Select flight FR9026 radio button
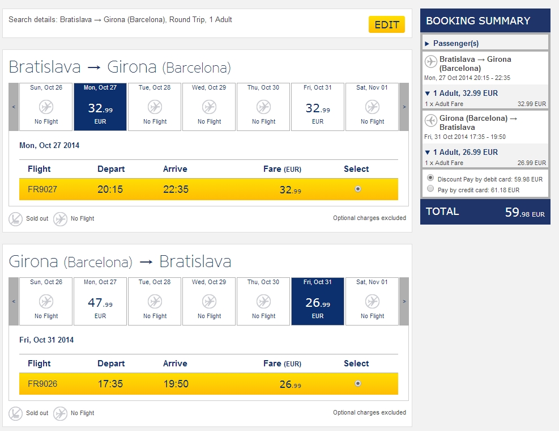559x431 pixels. tap(358, 384)
